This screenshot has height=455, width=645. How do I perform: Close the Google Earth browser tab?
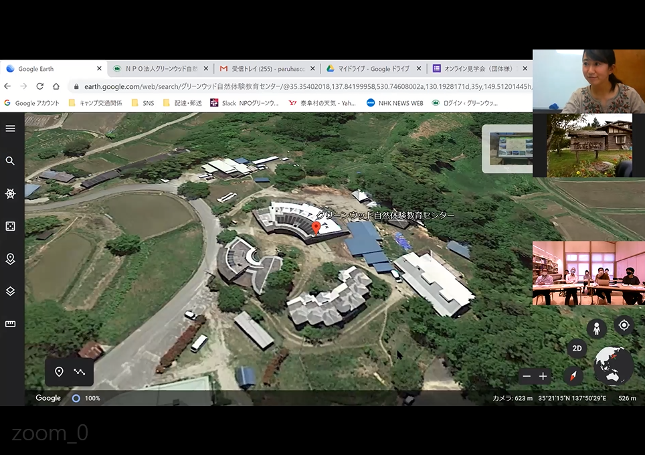coord(99,69)
